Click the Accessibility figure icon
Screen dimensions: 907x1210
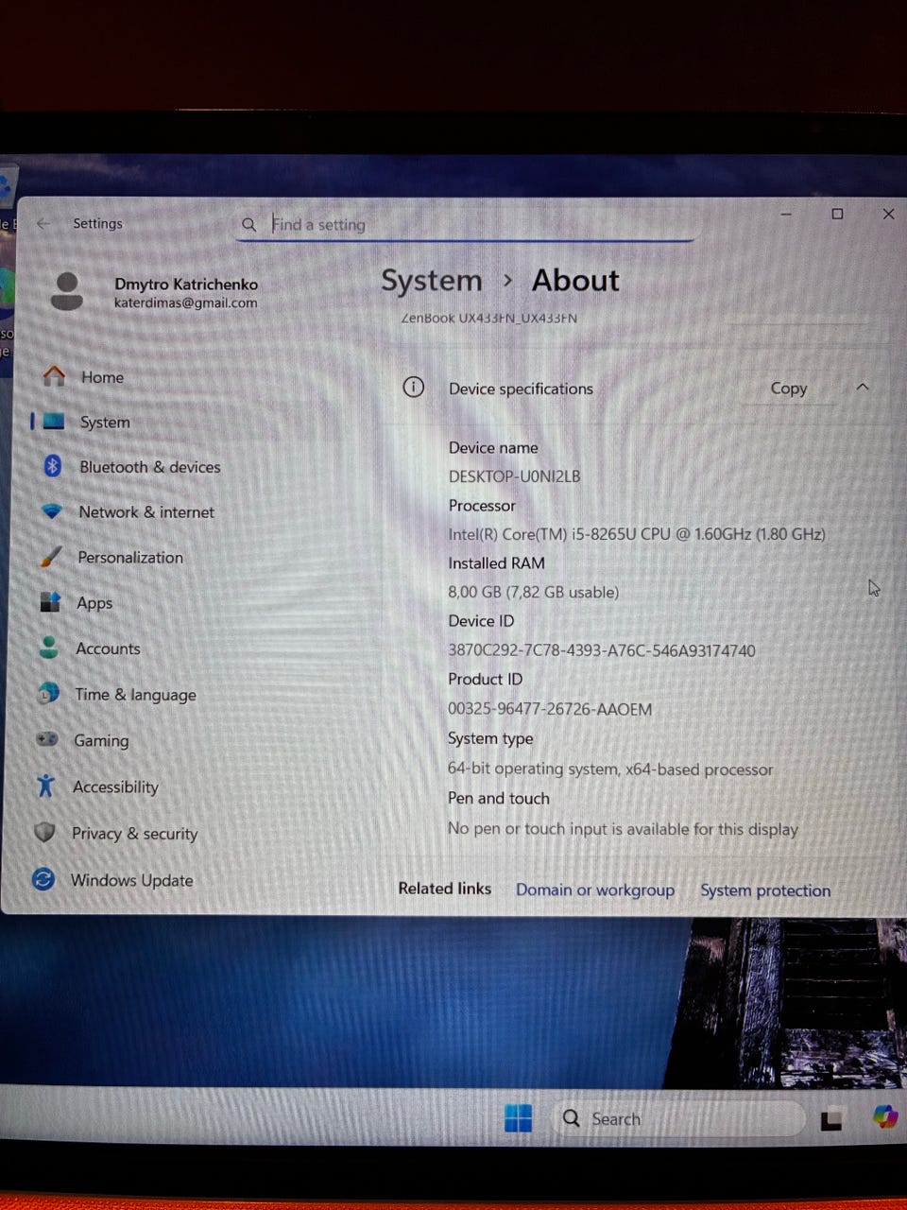[x=45, y=786]
